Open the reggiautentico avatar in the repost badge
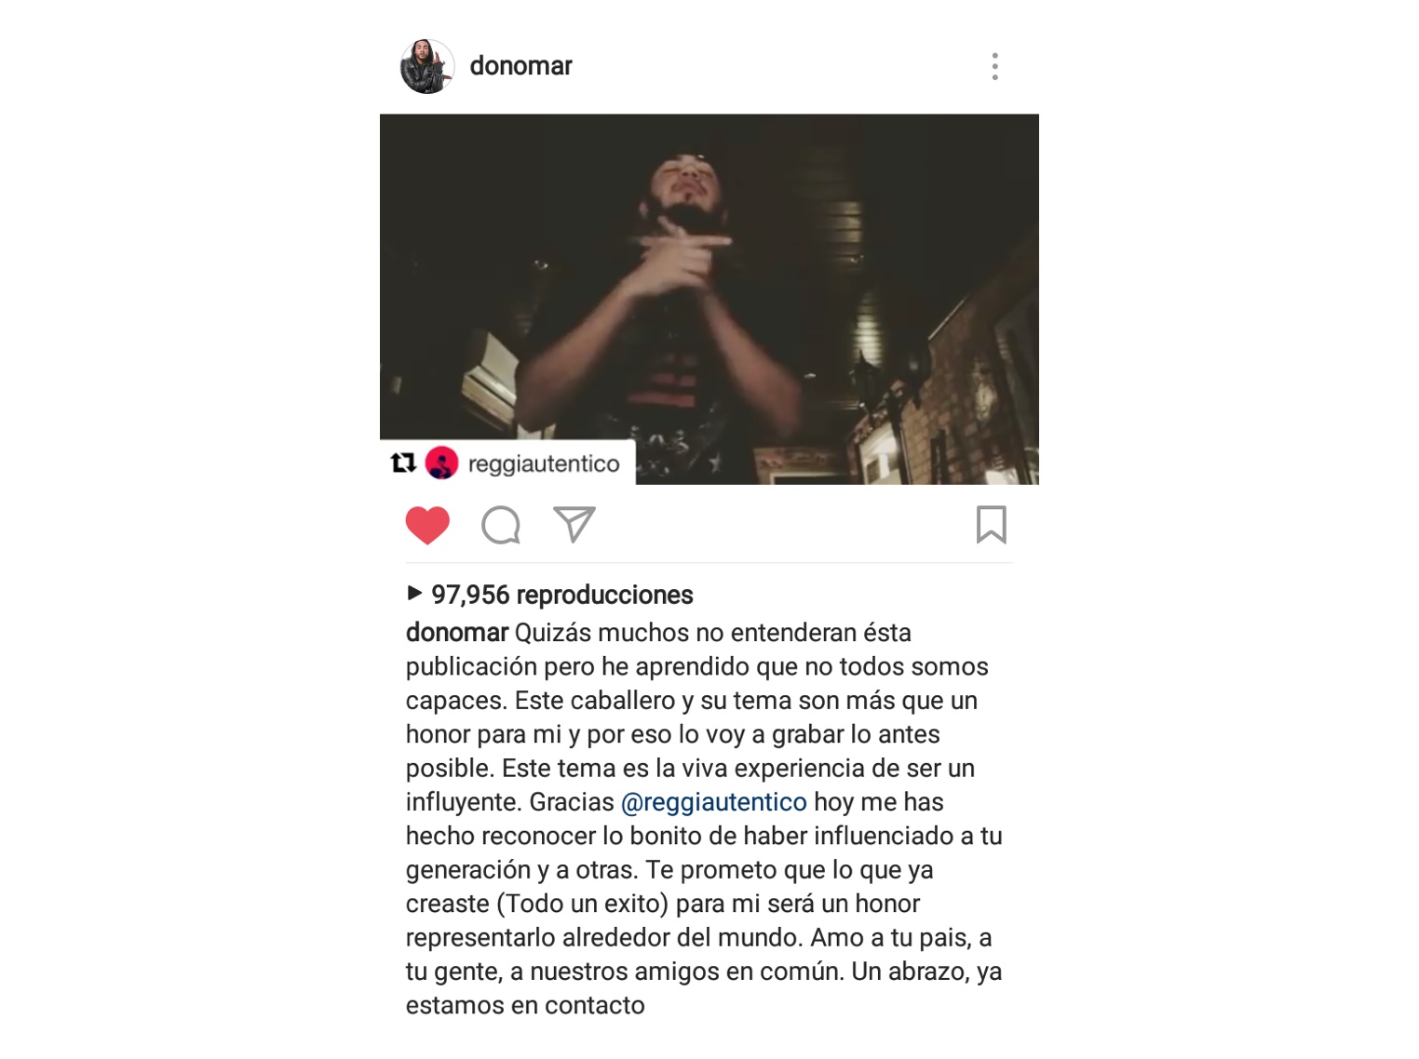1419x1059 pixels. 441,462
